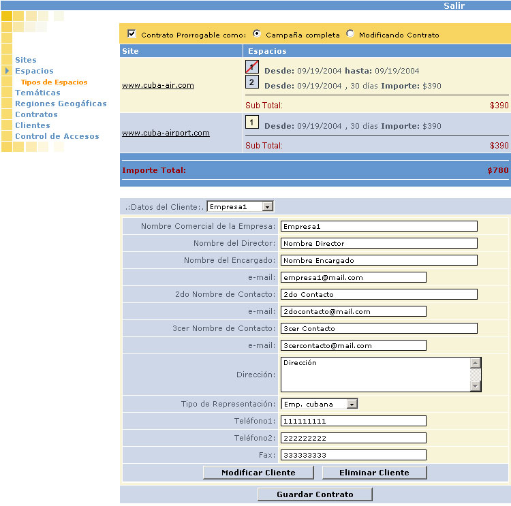Open www.cuba-air.com site link
The width and height of the screenshot is (511, 506).
[158, 85]
